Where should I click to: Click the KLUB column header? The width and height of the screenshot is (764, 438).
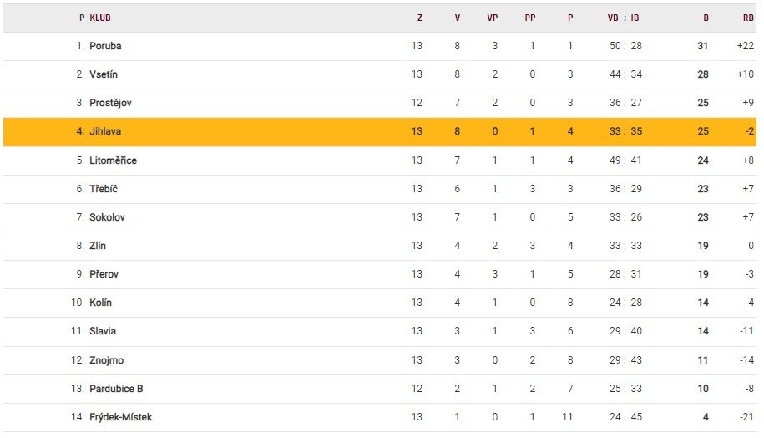point(100,18)
